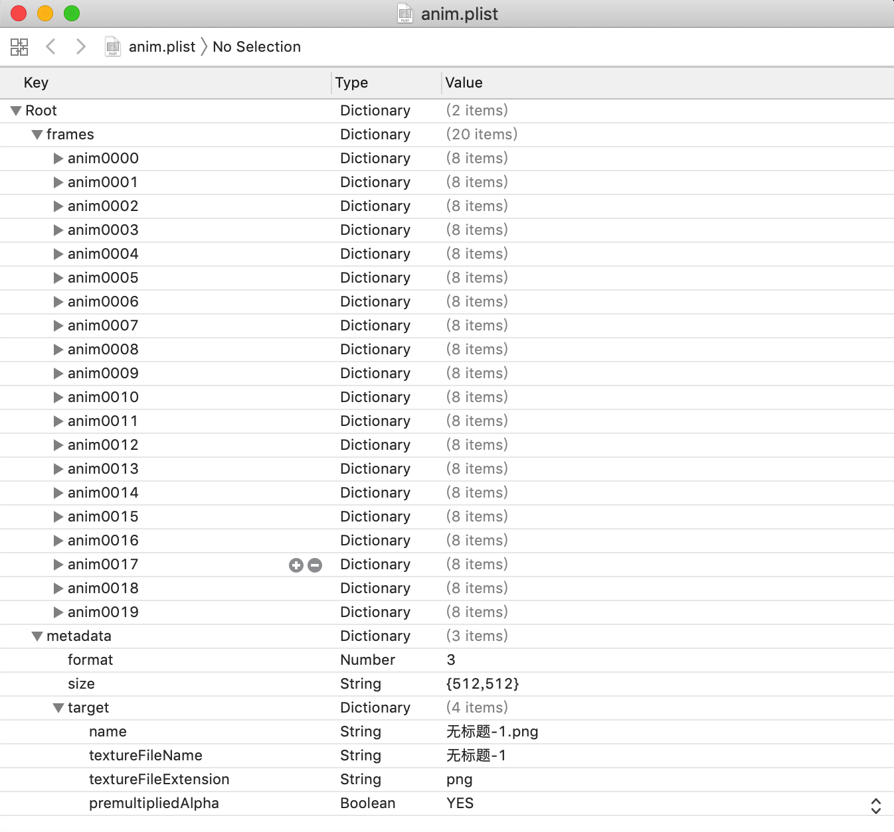Image resolution: width=894 pixels, height=832 pixels.
Task: Expand the anim0014 entry
Action: pos(58,493)
